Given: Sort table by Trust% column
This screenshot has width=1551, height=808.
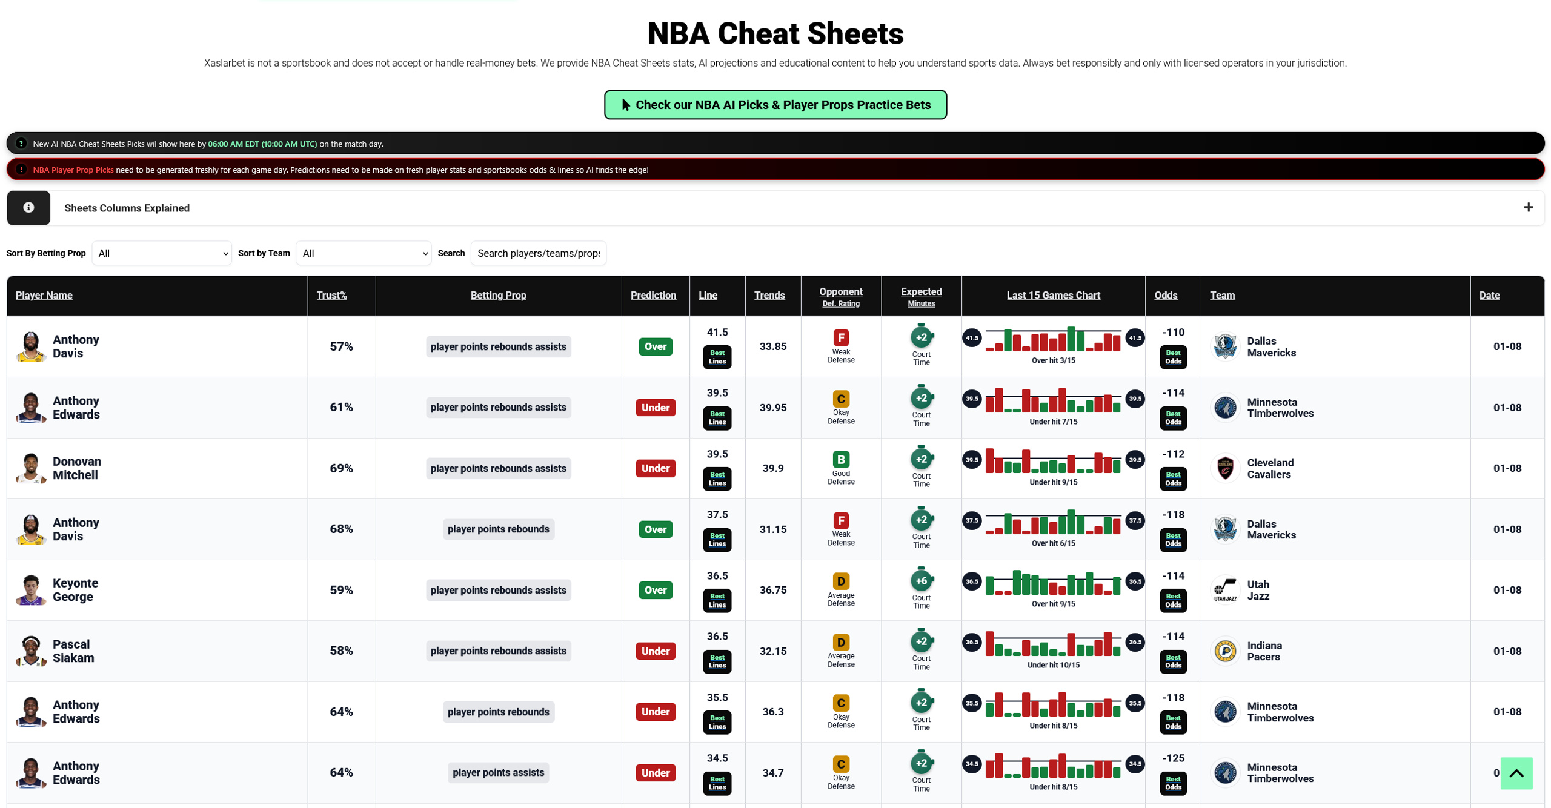Looking at the screenshot, I should pos(332,295).
